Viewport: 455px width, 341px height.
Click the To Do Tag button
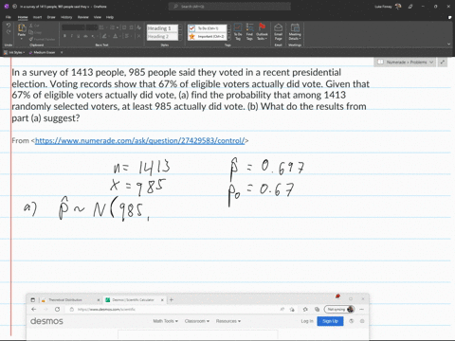click(x=238, y=31)
